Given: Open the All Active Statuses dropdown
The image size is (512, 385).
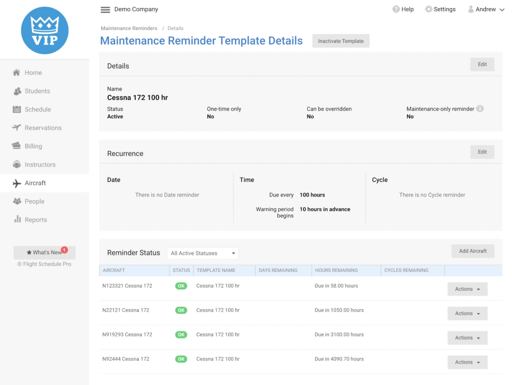Looking at the screenshot, I should 203,253.
